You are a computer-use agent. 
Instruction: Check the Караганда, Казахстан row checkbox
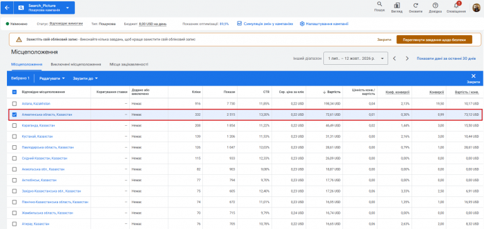(x=14, y=125)
